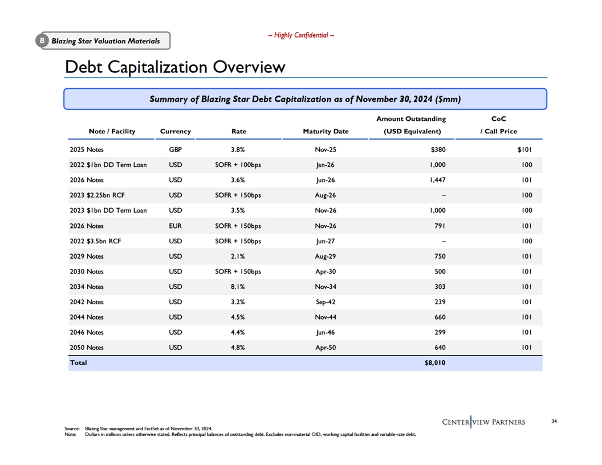The image size is (602, 465).
Task: Select the 1,447 amount outstanding
Action: coord(438,180)
